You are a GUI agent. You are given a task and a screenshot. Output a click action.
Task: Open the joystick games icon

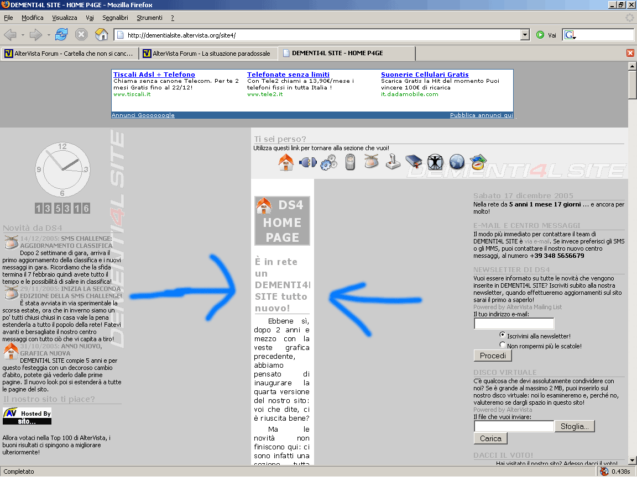(393, 162)
